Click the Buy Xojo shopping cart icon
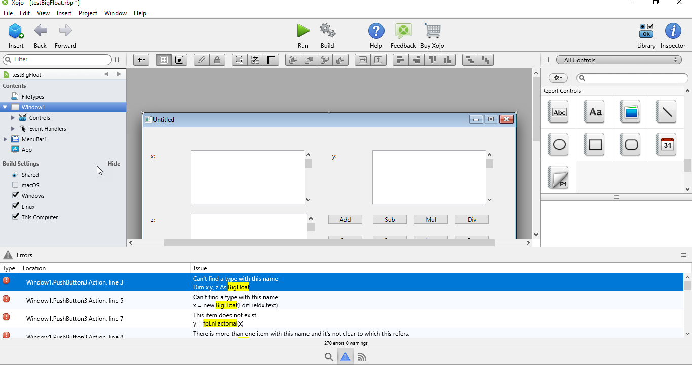This screenshot has width=692, height=365. (x=432, y=31)
